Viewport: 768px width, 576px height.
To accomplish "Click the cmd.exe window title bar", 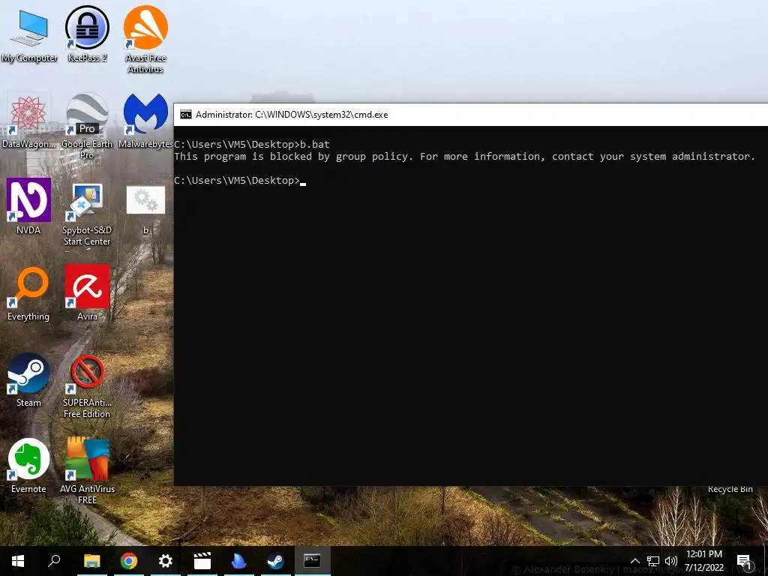I will [x=471, y=115].
